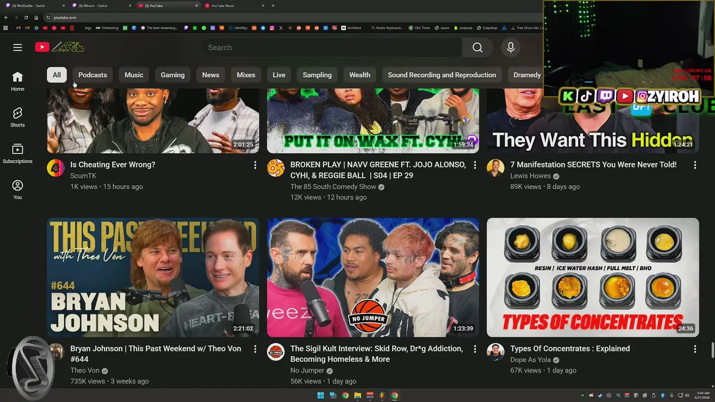Image resolution: width=715 pixels, height=402 pixels.
Task: Open a new browser tab
Action: [273, 6]
